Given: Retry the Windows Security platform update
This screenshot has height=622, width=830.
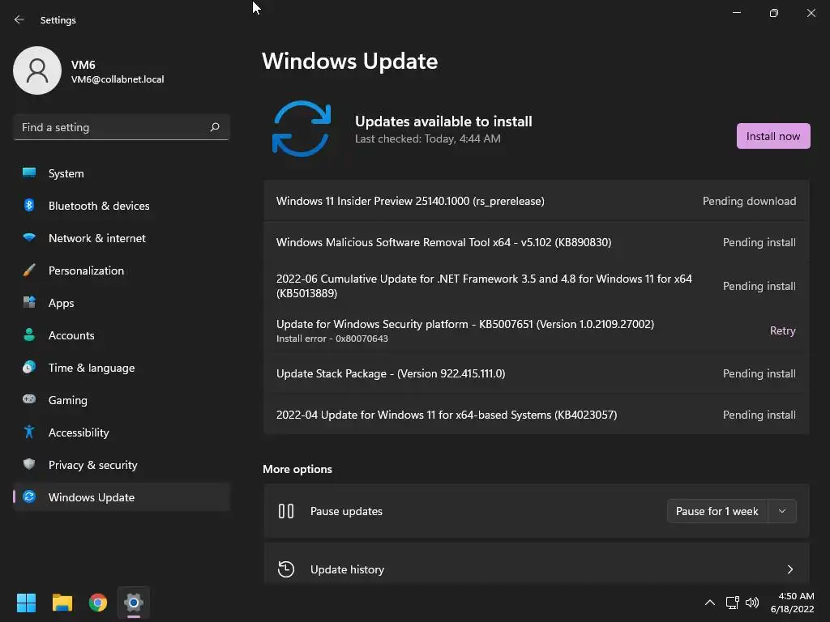Looking at the screenshot, I should [782, 330].
